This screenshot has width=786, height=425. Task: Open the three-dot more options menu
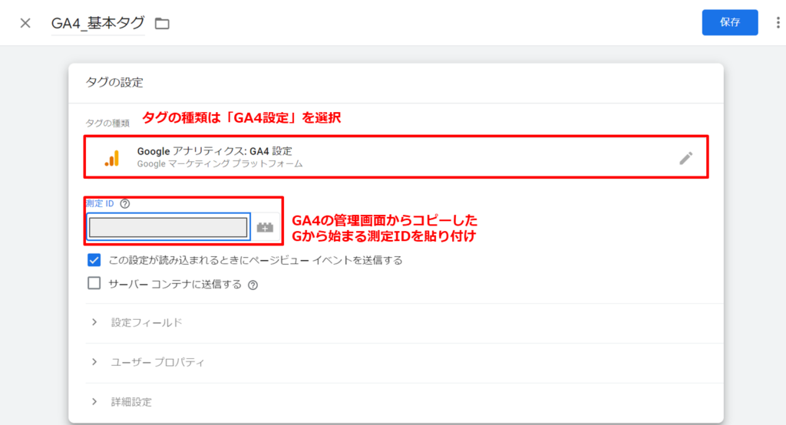[778, 22]
